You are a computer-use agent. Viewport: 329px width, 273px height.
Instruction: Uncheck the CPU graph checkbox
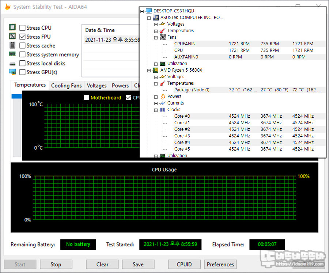click(x=128, y=97)
